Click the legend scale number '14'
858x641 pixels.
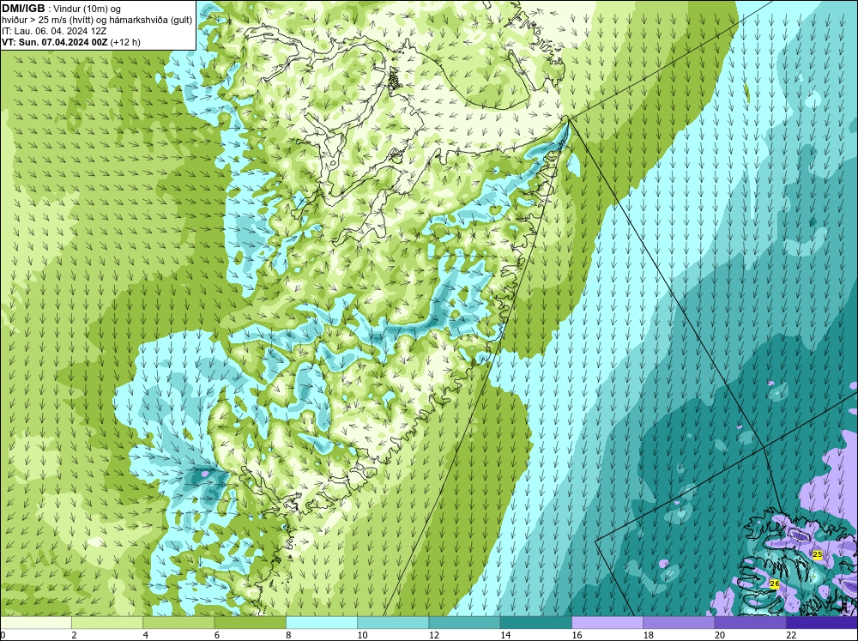(505, 635)
